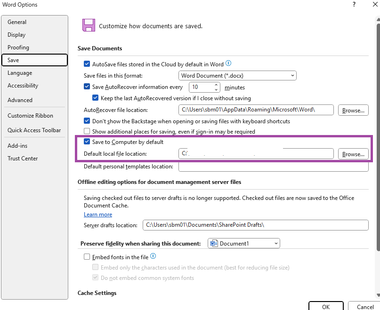The width and height of the screenshot is (380, 310).
Task: Click the vertical scrollbar thumb
Action: [x=378, y=137]
